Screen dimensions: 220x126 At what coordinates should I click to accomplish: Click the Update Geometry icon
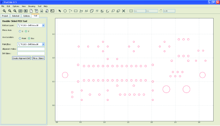pos(42,11)
